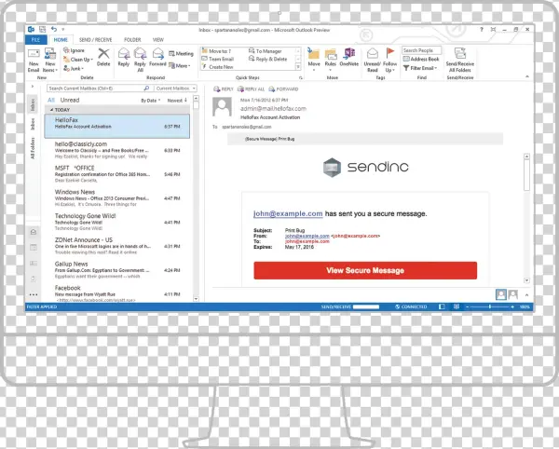This screenshot has height=449, width=559.
Task: Click REPLY in the reading pane
Action: (x=224, y=89)
